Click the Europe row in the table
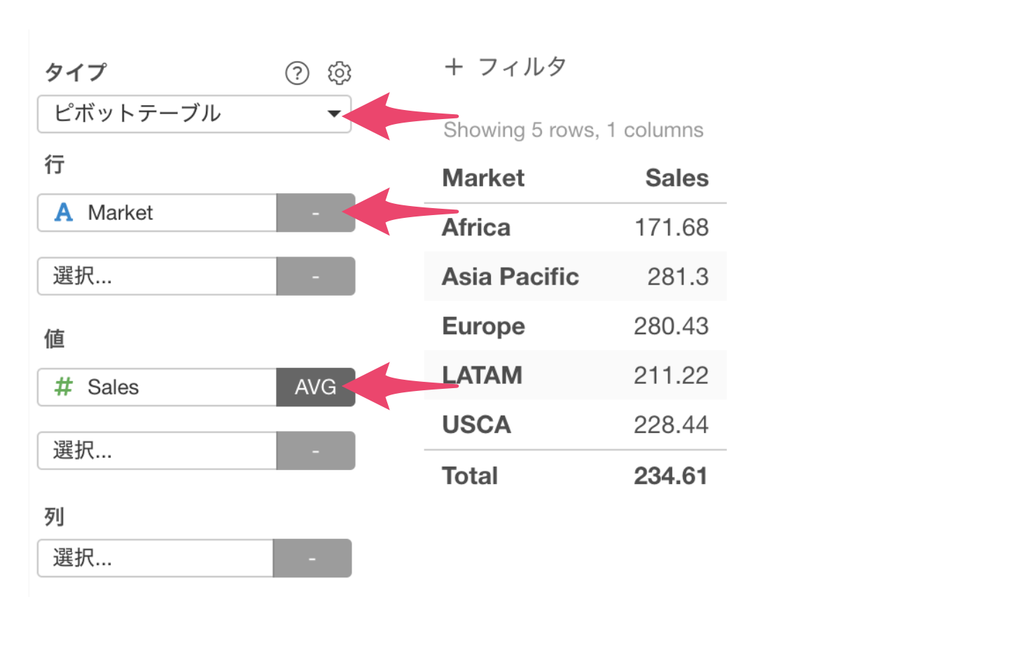 [x=576, y=326]
